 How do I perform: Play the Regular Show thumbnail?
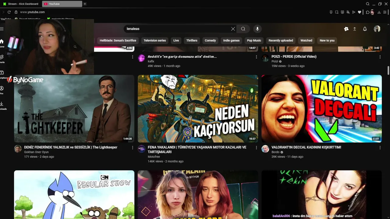pyautogui.click(x=74, y=195)
